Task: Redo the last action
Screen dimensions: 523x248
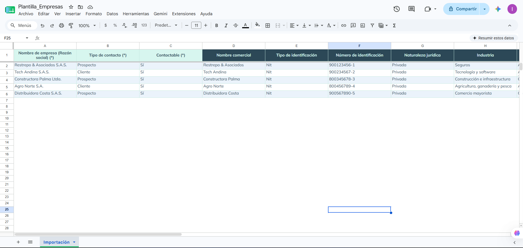Action: [52, 26]
